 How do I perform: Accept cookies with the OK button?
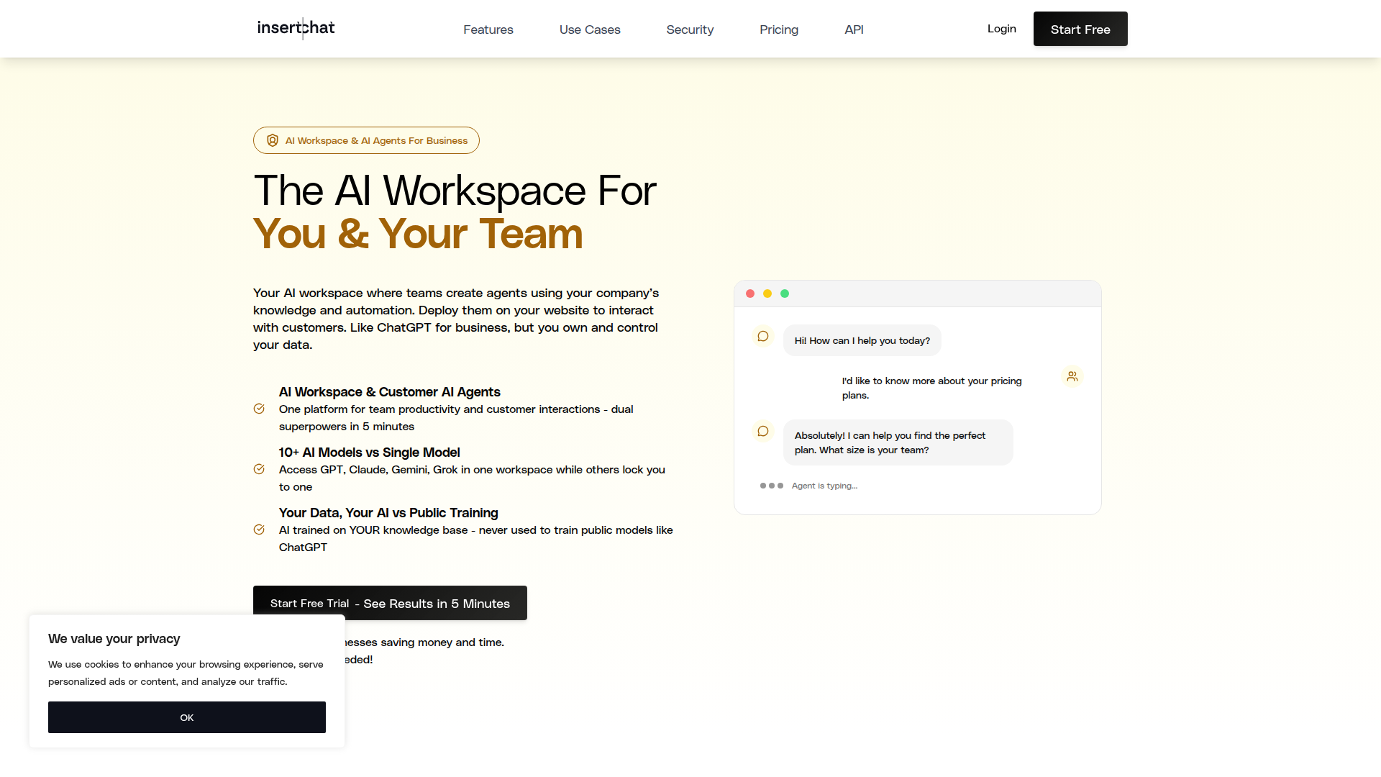186,717
